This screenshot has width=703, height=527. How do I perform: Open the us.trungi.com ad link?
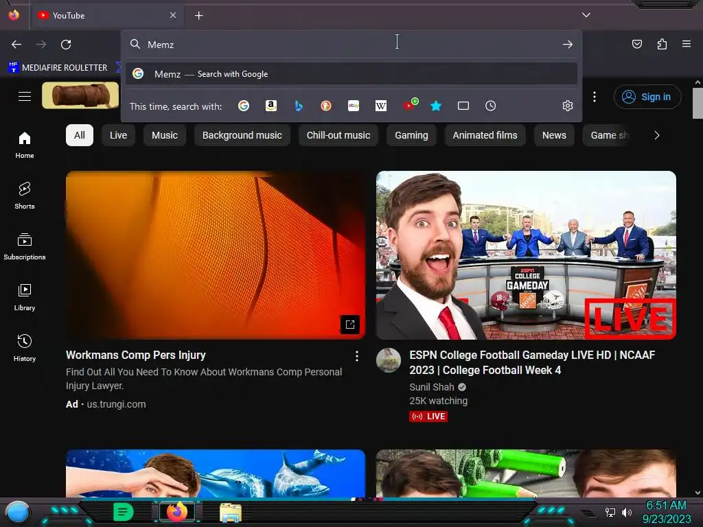point(116,404)
